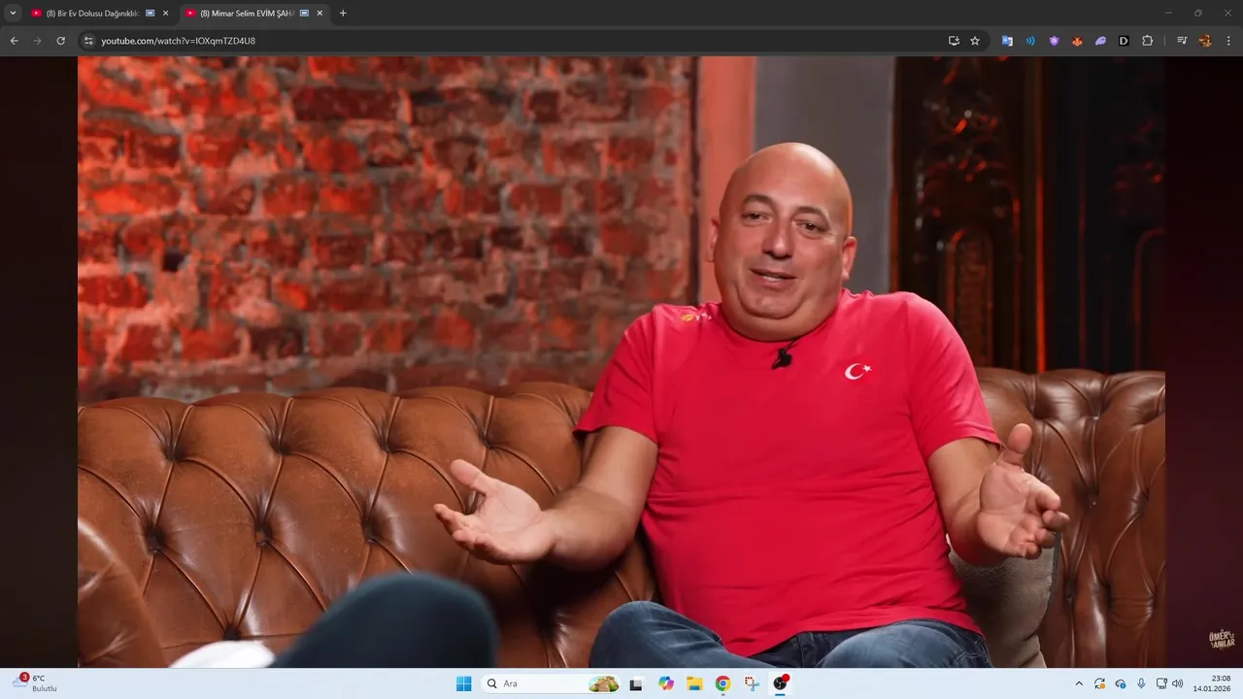Open OBS Studio from taskbar

[x=780, y=683]
